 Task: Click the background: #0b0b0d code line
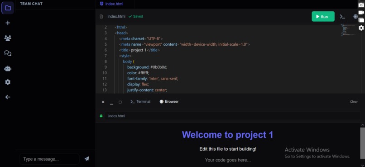pos(147,67)
